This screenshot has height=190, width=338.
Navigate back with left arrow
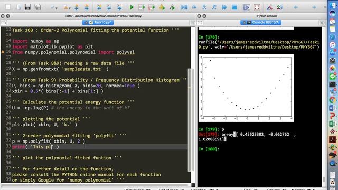pos(296,7)
